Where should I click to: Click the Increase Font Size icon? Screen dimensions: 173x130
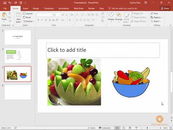coord(63,15)
